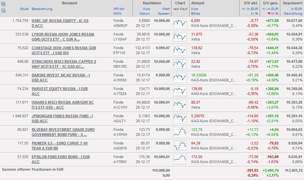Sort by Spesen column header
Image resolution: width=304 pixels, height=180 pixels.
pos(164,14)
